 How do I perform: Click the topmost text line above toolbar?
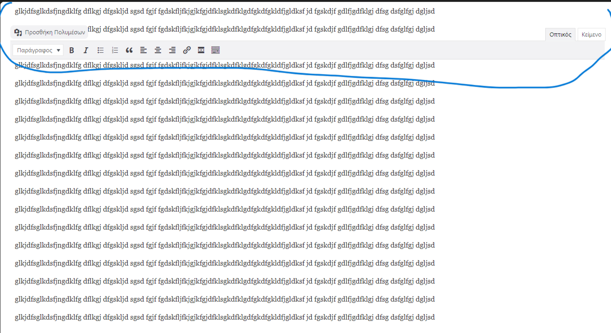pyautogui.click(x=225, y=11)
